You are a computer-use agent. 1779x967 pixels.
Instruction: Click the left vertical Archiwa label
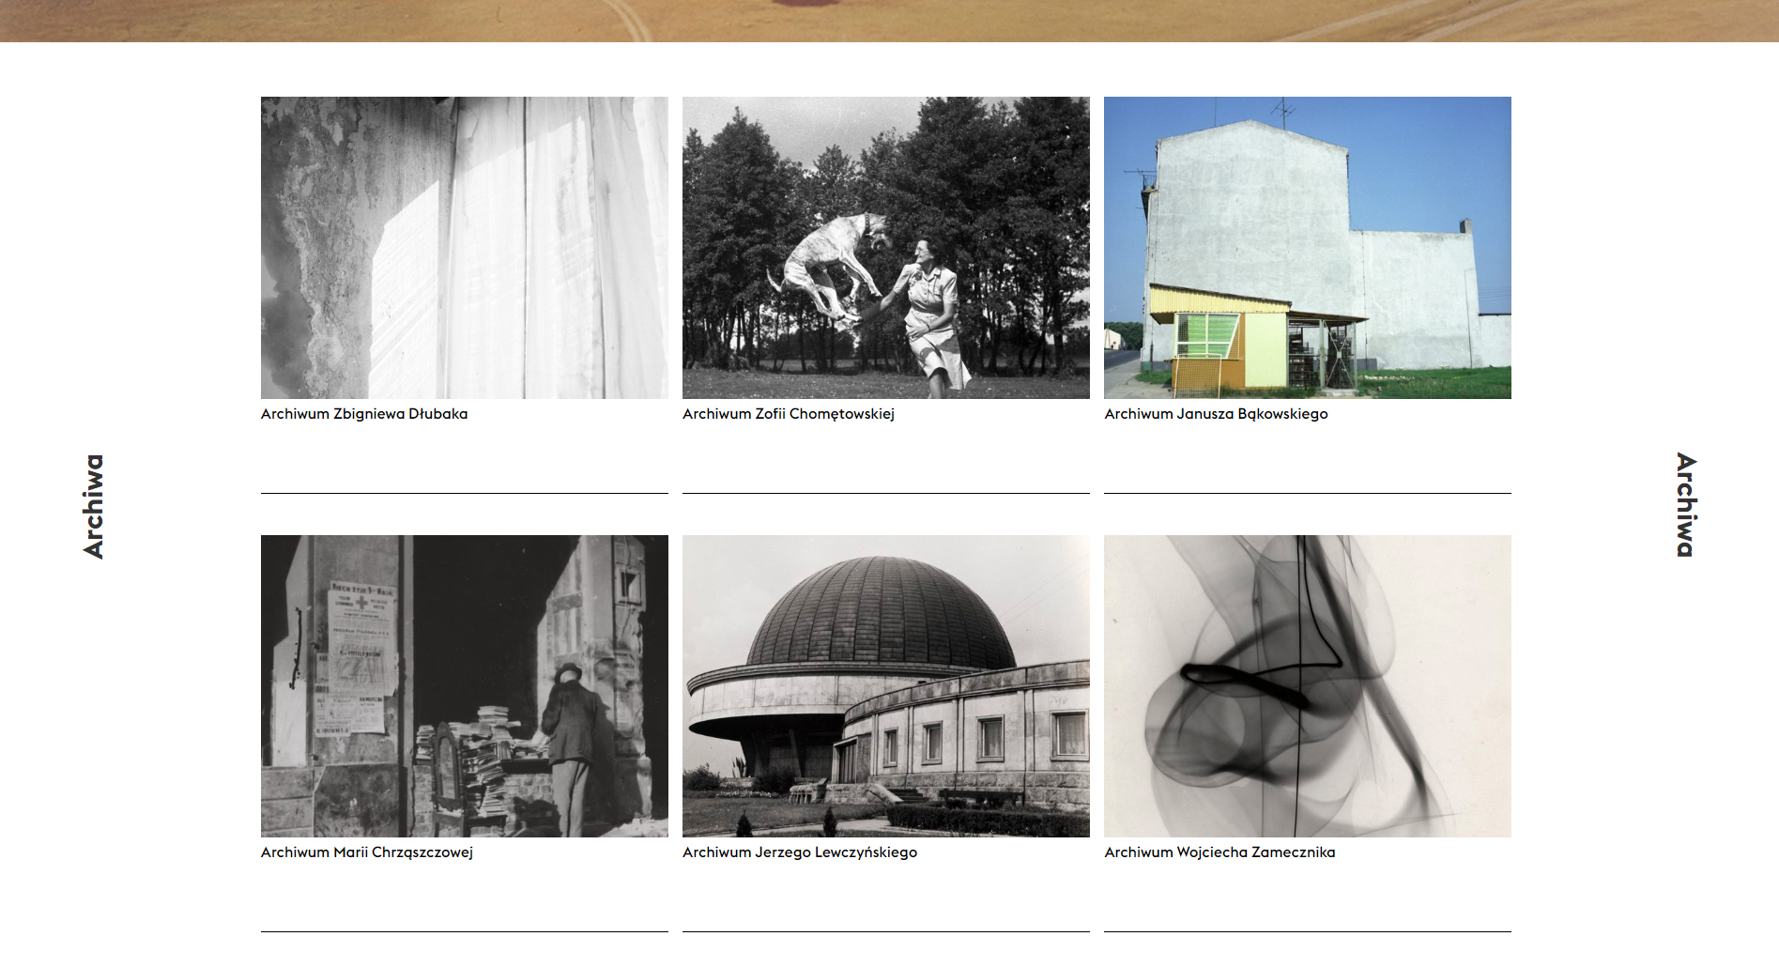coord(93,507)
